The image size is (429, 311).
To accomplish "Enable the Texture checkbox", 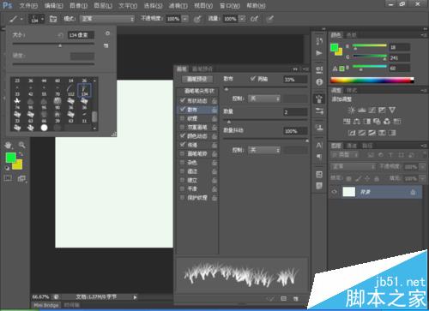I will tap(182, 118).
